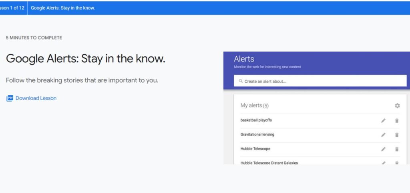Click the magnifier icon in alert search box
This screenshot has height=193, width=410.
pos(241,81)
